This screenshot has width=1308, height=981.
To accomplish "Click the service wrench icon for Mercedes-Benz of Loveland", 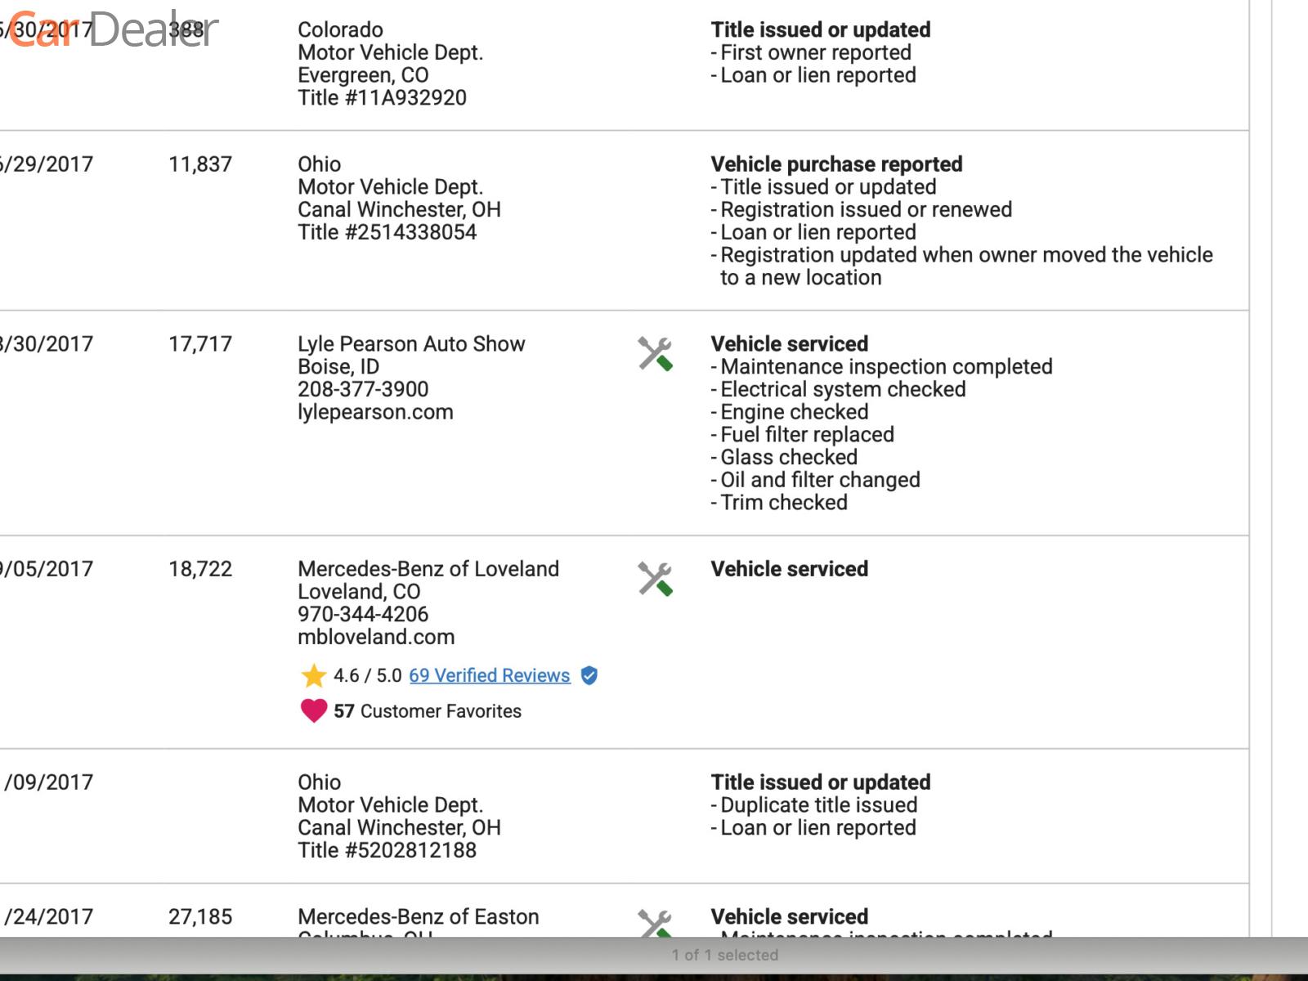I will (655, 579).
